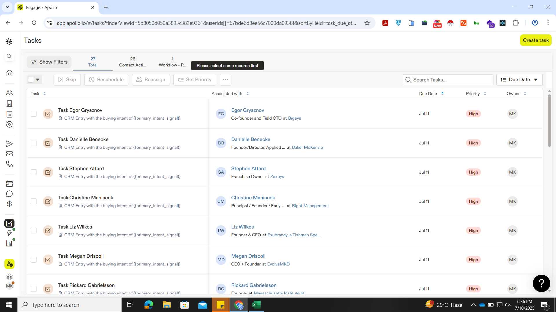
Task: Open the Conversations chat bubble icon
Action: click(9, 194)
